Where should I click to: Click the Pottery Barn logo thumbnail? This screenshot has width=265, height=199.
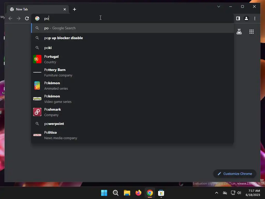(x=37, y=72)
